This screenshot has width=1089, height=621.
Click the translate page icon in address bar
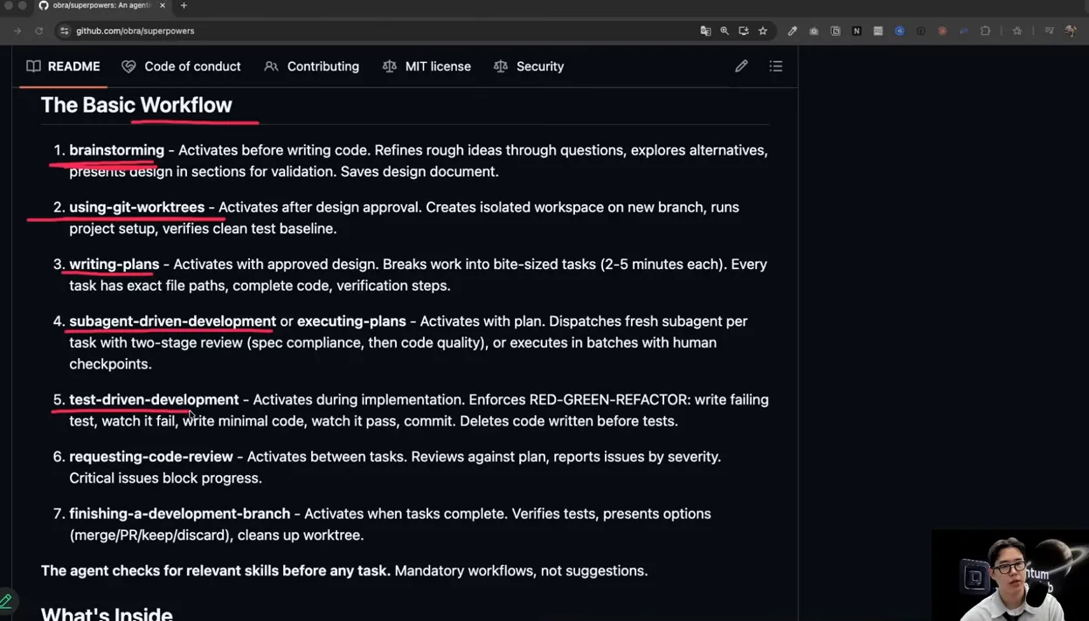coord(705,31)
